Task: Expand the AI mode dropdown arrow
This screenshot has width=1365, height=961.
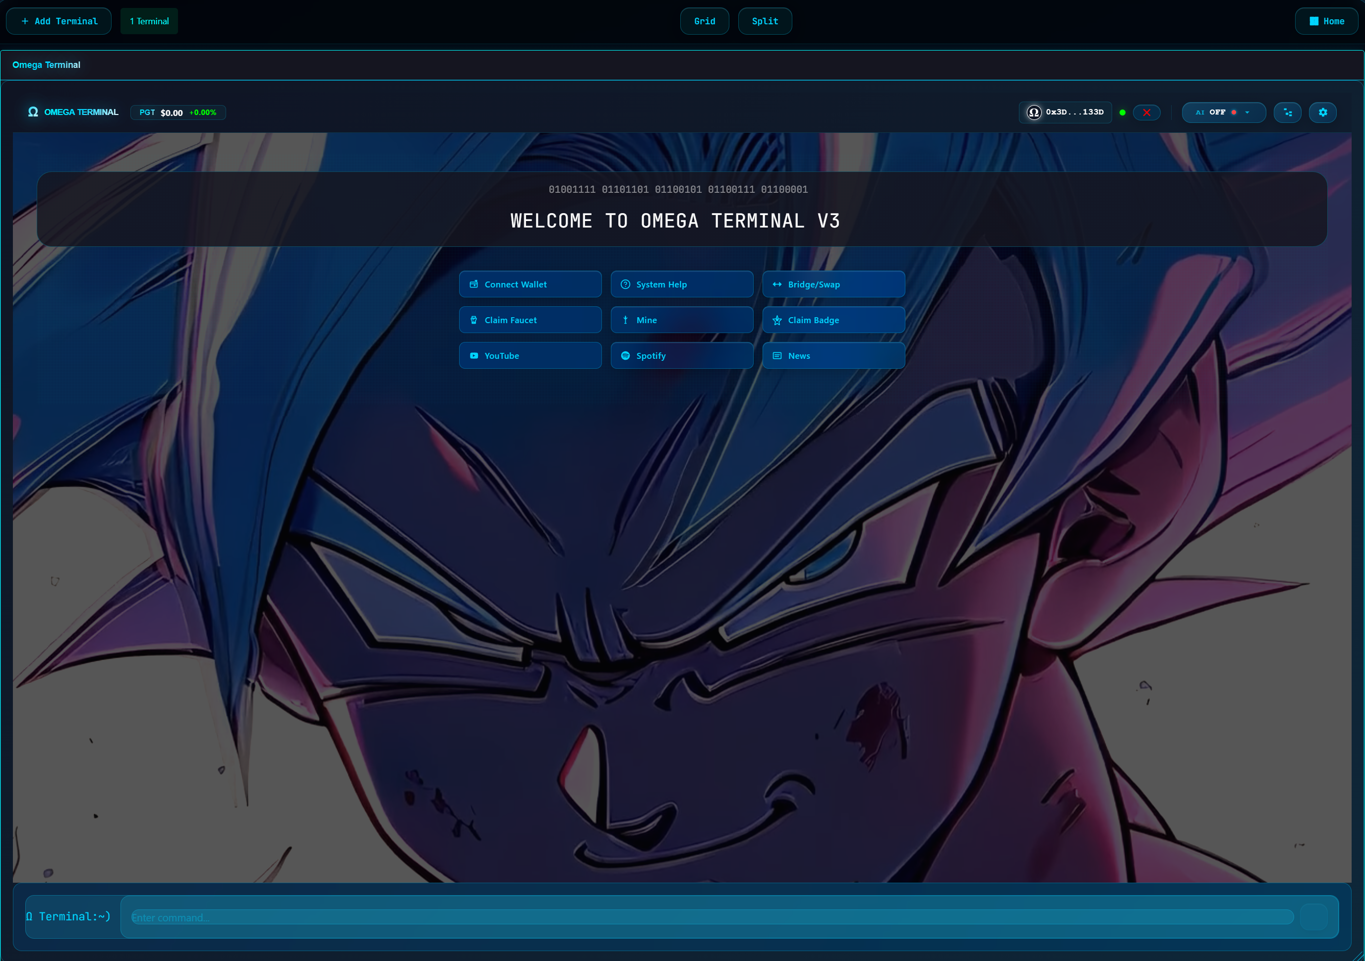Action: click(1247, 113)
